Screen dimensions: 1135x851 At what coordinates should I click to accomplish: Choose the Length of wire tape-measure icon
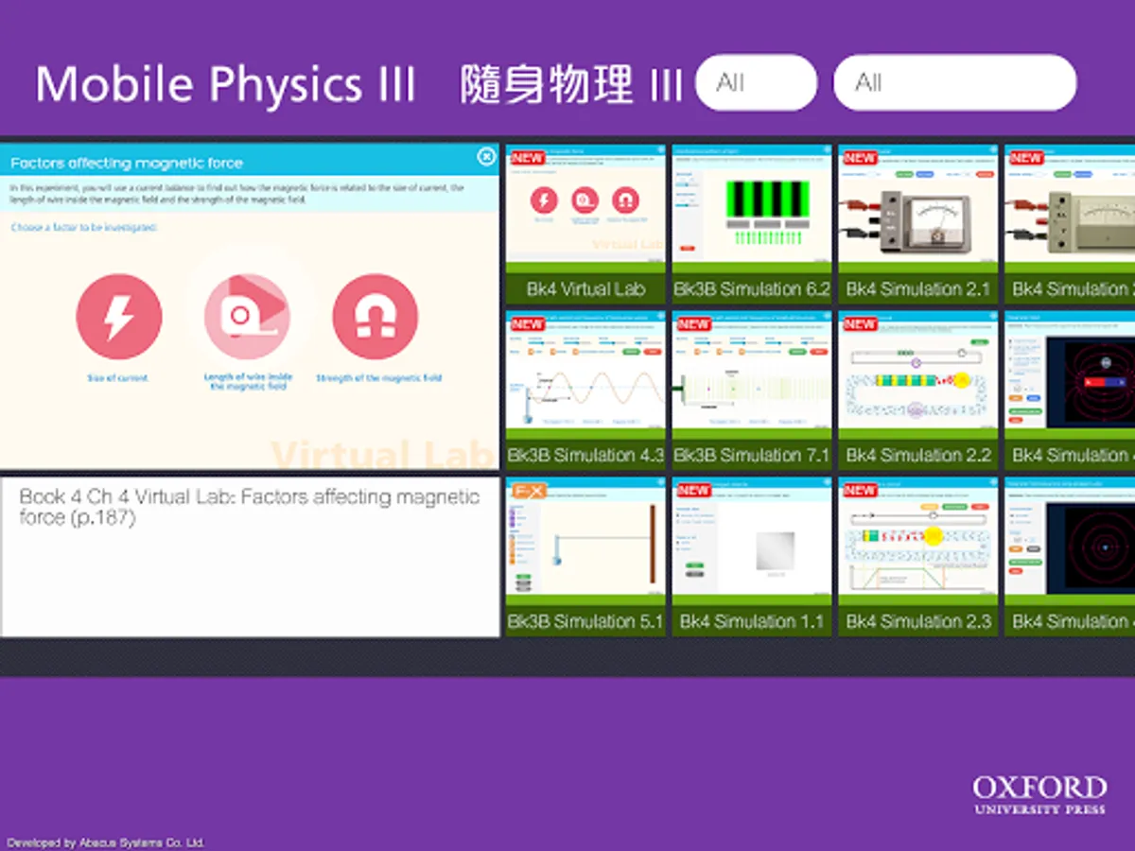pyautogui.click(x=248, y=317)
